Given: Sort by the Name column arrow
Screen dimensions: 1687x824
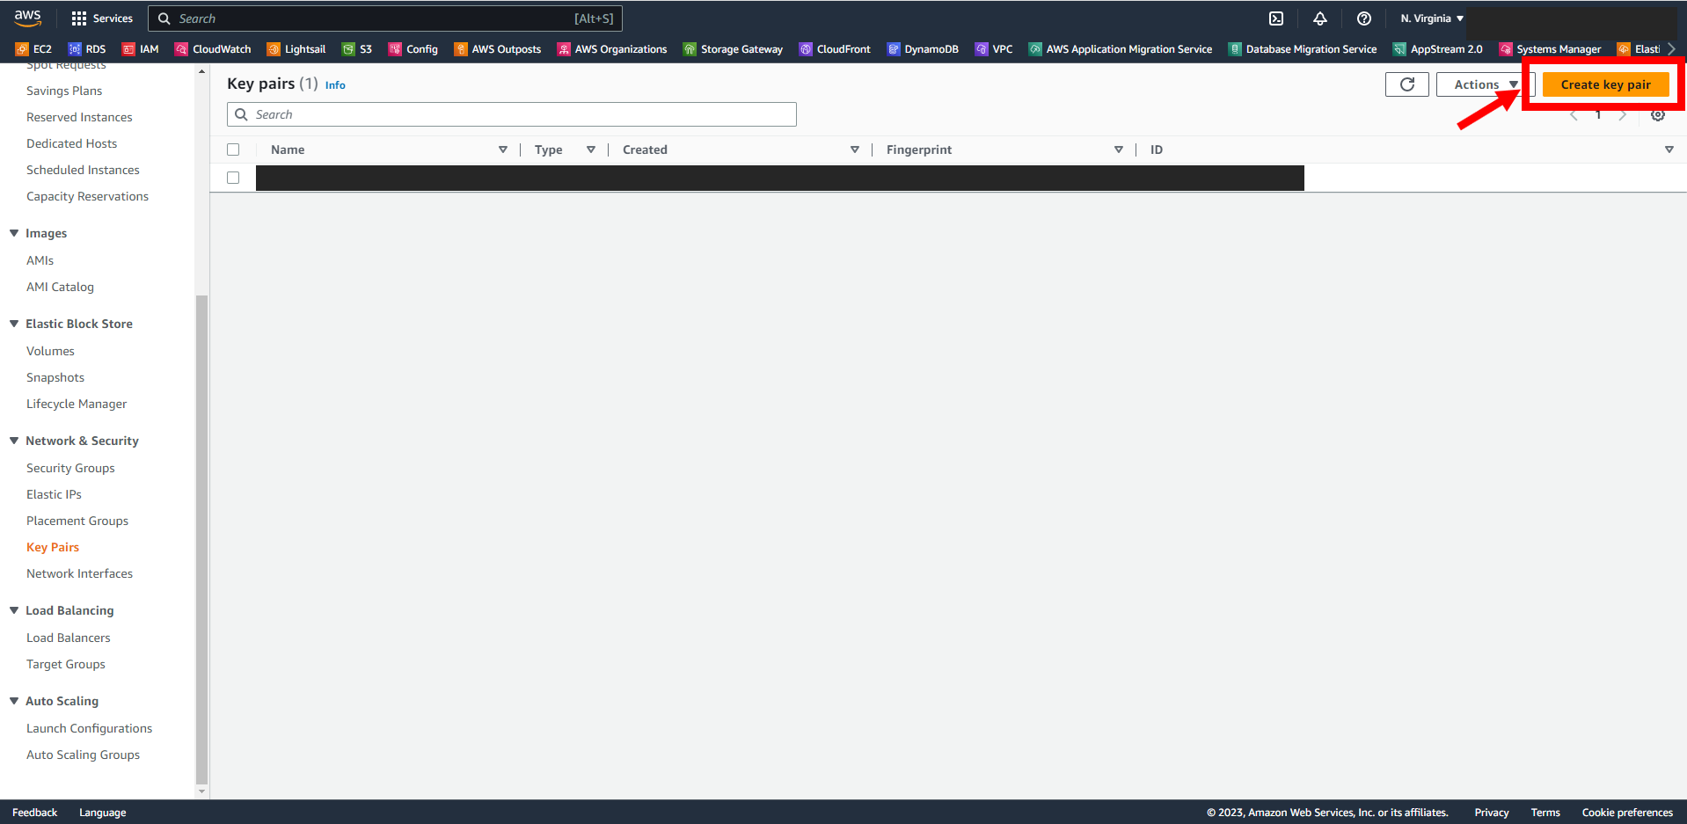Looking at the screenshot, I should 503,149.
